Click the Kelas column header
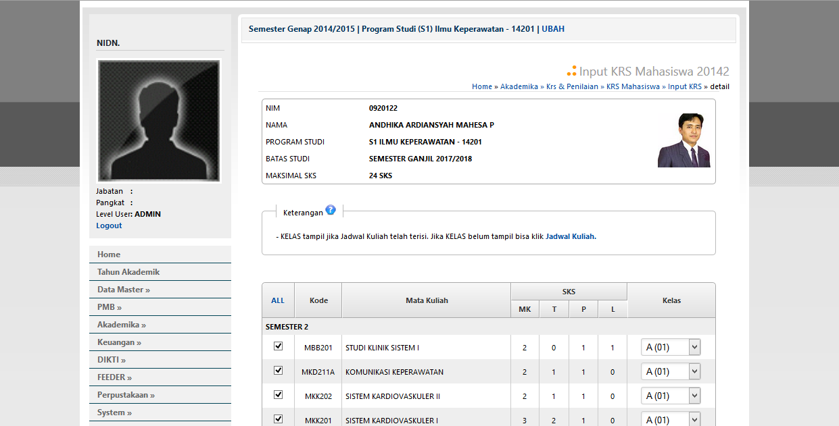 (671, 300)
